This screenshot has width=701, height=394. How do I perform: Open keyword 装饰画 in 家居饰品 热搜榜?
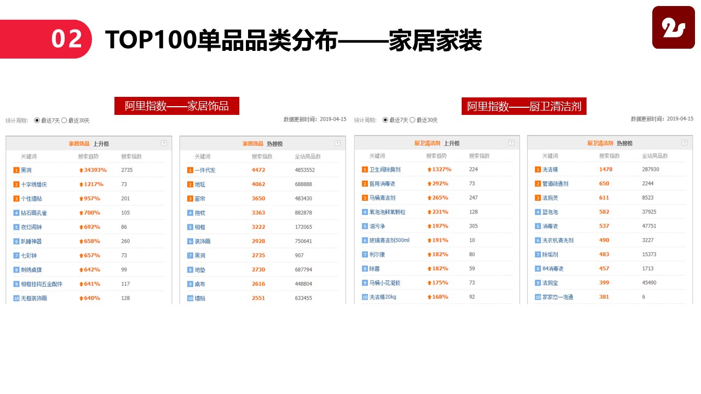point(203,241)
